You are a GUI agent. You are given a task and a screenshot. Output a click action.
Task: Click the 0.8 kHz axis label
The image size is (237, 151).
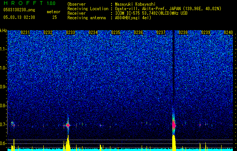(3, 106)
